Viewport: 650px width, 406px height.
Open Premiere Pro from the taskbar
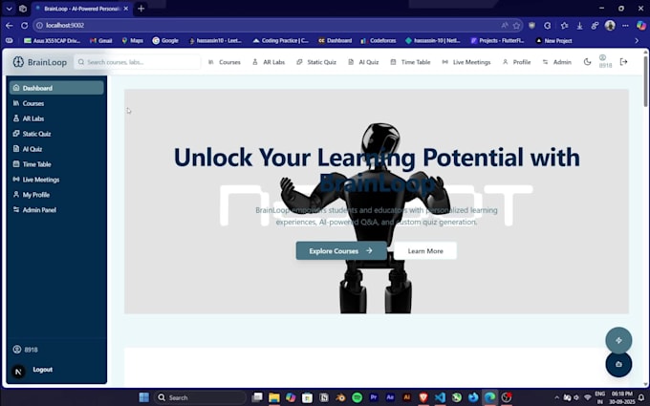coord(374,397)
